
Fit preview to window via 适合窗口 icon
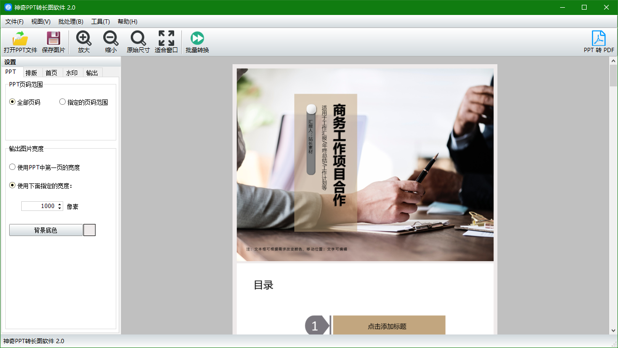[166, 39]
